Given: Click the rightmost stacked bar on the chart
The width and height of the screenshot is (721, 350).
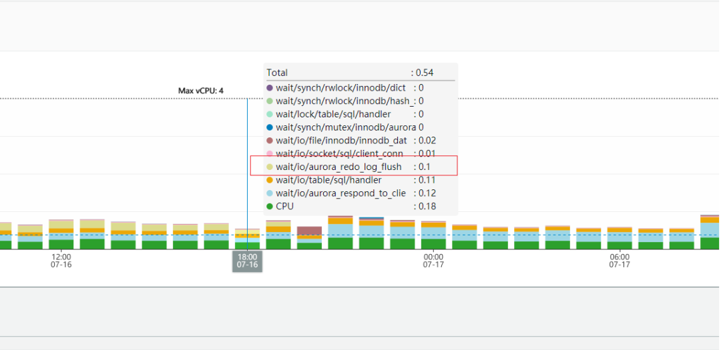Looking at the screenshot, I should click(710, 233).
